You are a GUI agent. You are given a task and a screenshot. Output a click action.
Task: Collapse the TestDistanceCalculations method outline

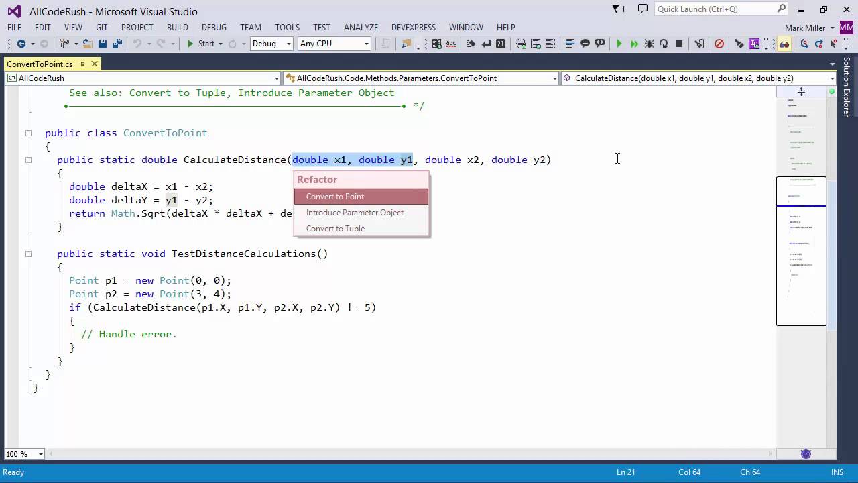(x=28, y=254)
